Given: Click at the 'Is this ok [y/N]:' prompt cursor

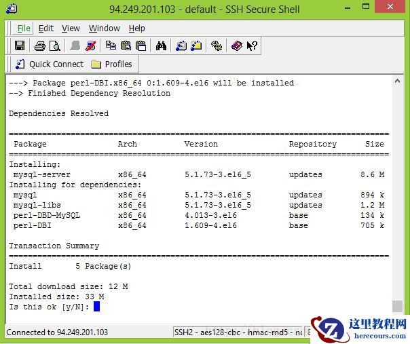Looking at the screenshot, I should (97, 307).
